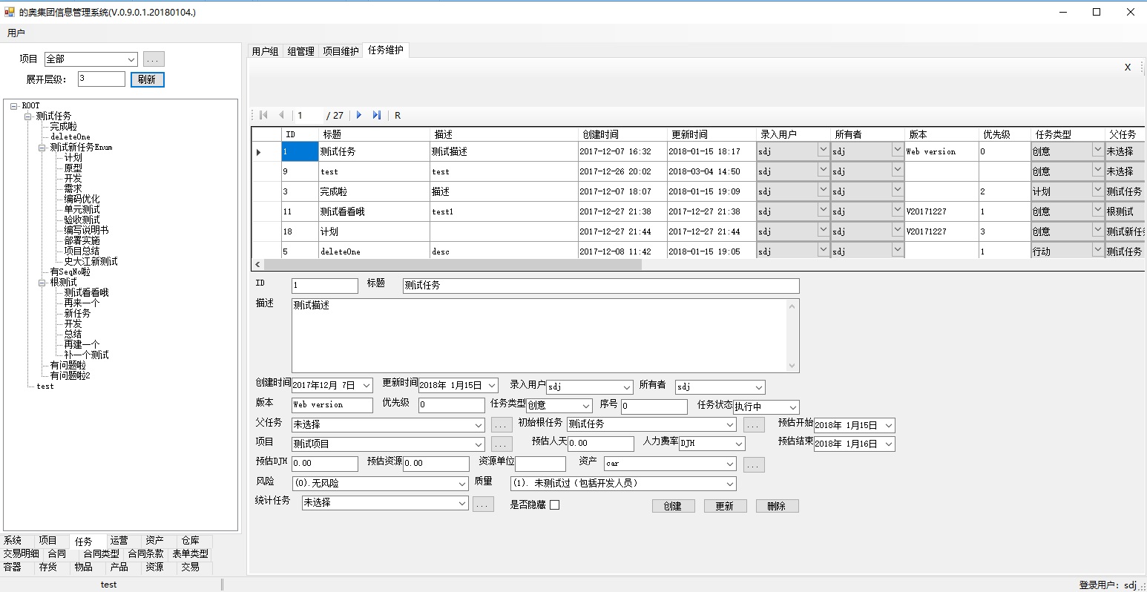The height and width of the screenshot is (592, 1147).
Task: Jump to last page icon
Action: pos(377,115)
